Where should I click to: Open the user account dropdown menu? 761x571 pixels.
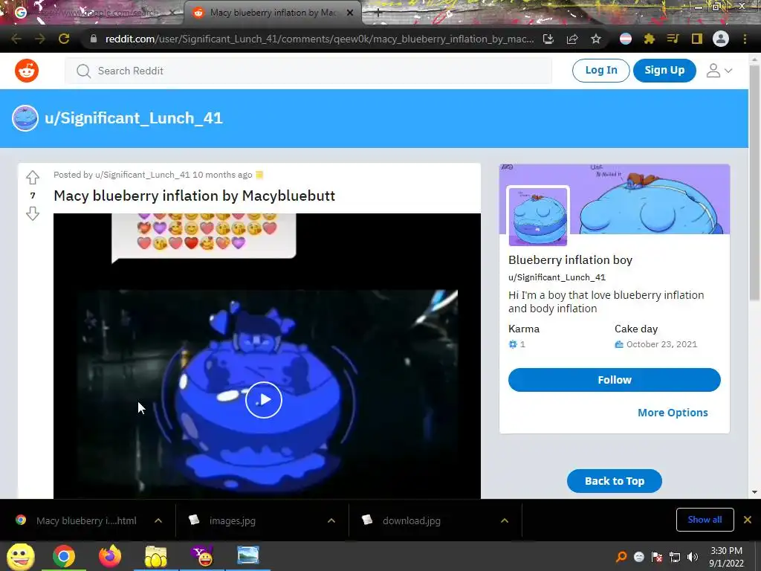719,71
